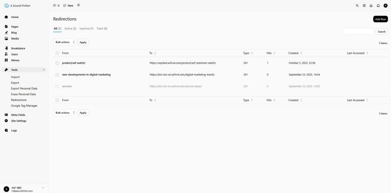Tick the new-developments-in-digital-marketing row checkbox

pos(57,75)
